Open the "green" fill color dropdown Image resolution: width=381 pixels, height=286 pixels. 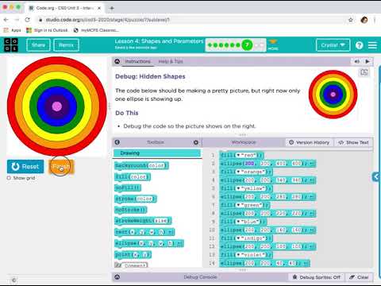click(x=238, y=205)
